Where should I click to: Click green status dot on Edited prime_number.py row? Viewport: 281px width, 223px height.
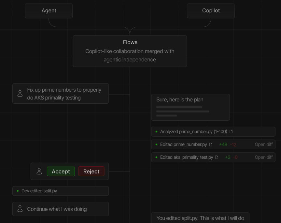[156, 144]
